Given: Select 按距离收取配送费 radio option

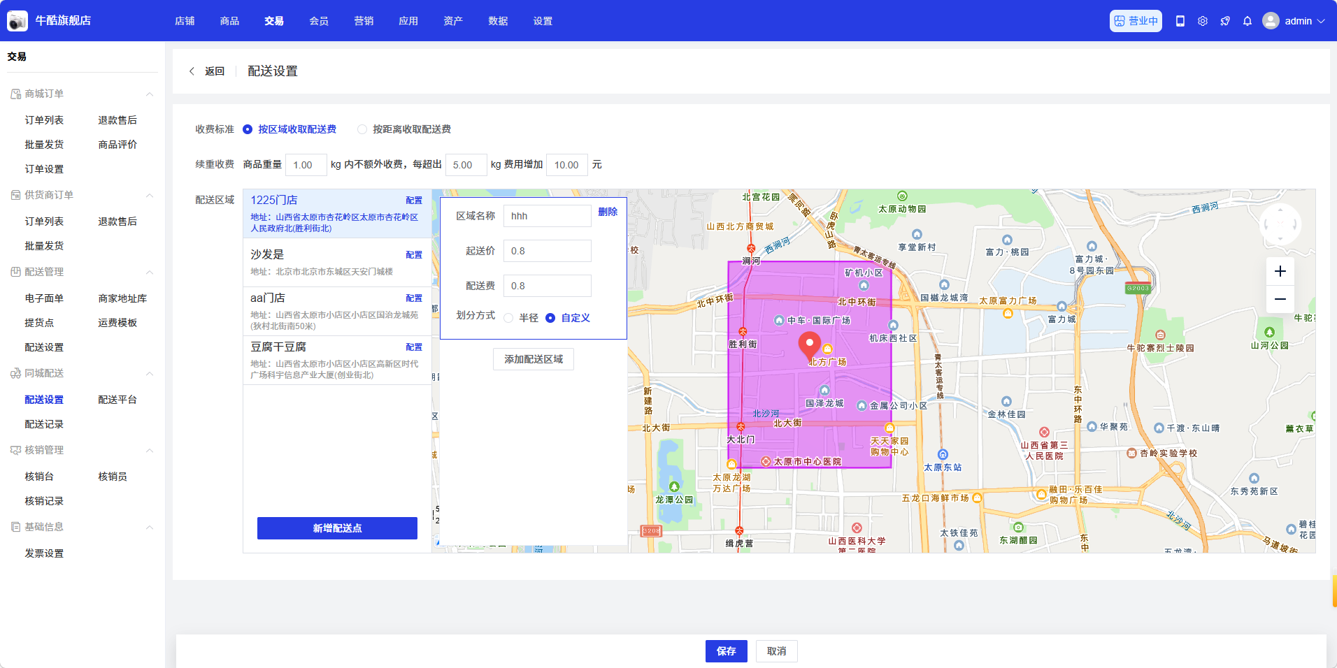Looking at the screenshot, I should tap(362, 129).
